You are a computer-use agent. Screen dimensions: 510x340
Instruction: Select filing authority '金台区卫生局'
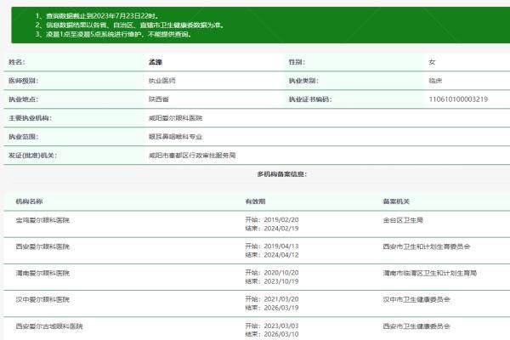[403, 220]
